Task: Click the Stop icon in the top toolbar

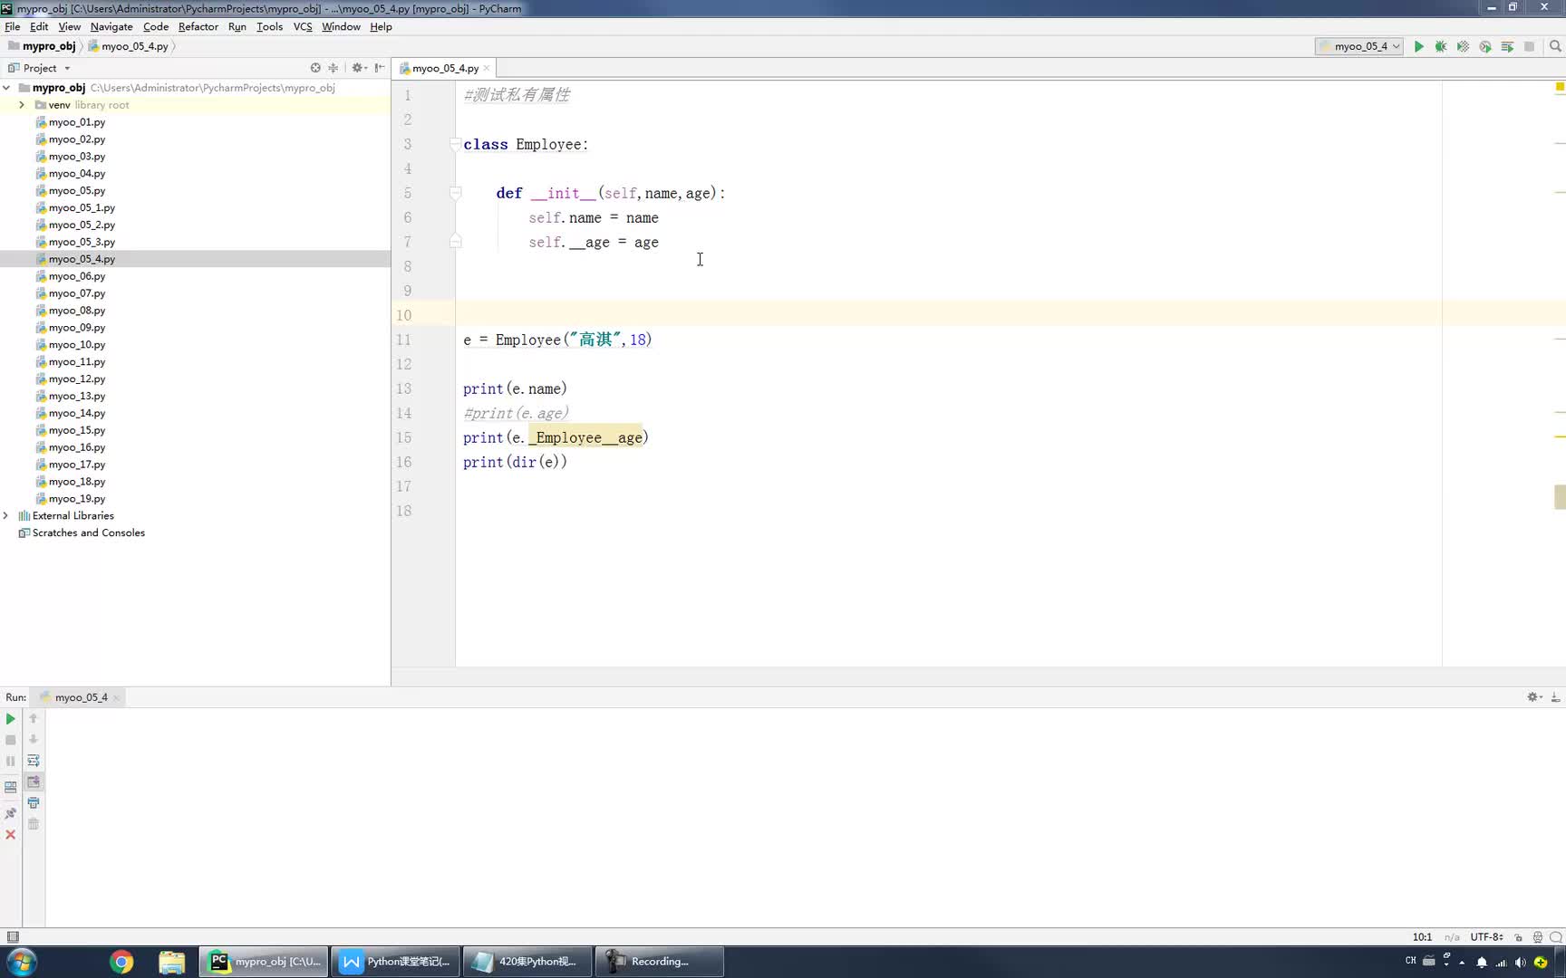Action: [1529, 46]
